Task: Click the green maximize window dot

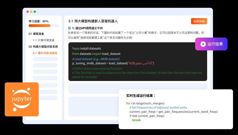Action: [35, 12]
